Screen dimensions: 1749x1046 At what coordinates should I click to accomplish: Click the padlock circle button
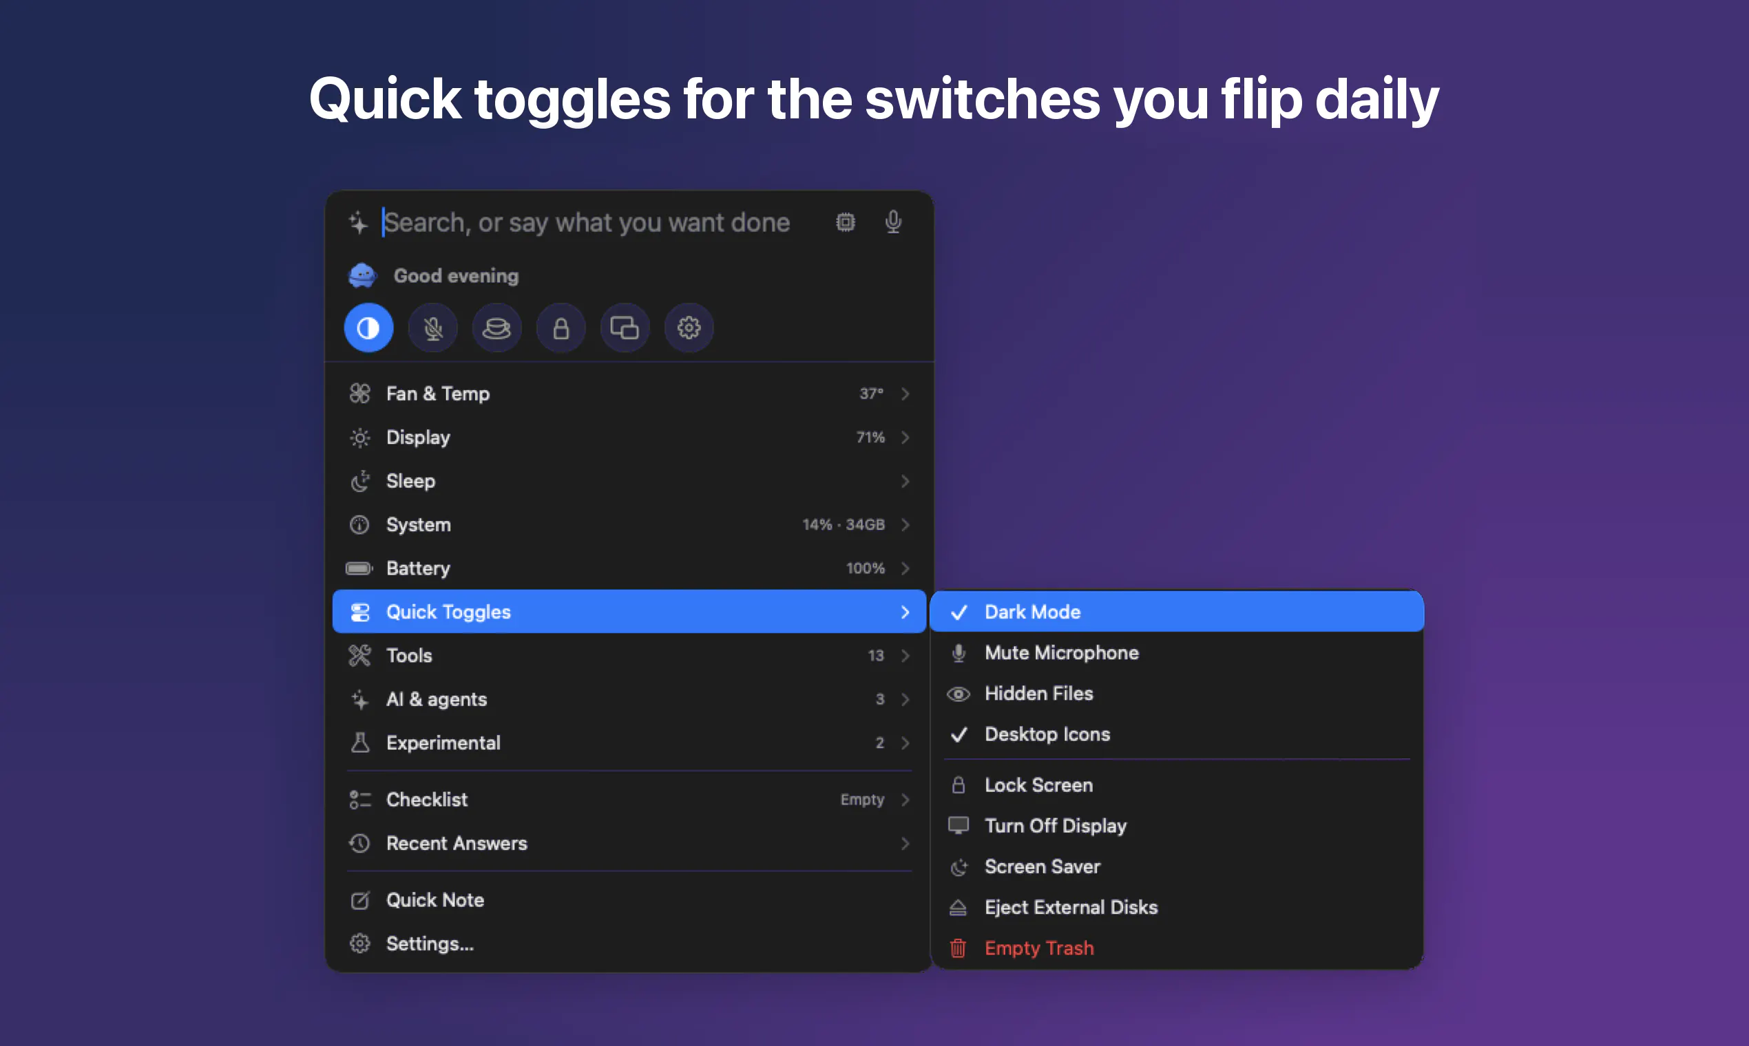[561, 328]
